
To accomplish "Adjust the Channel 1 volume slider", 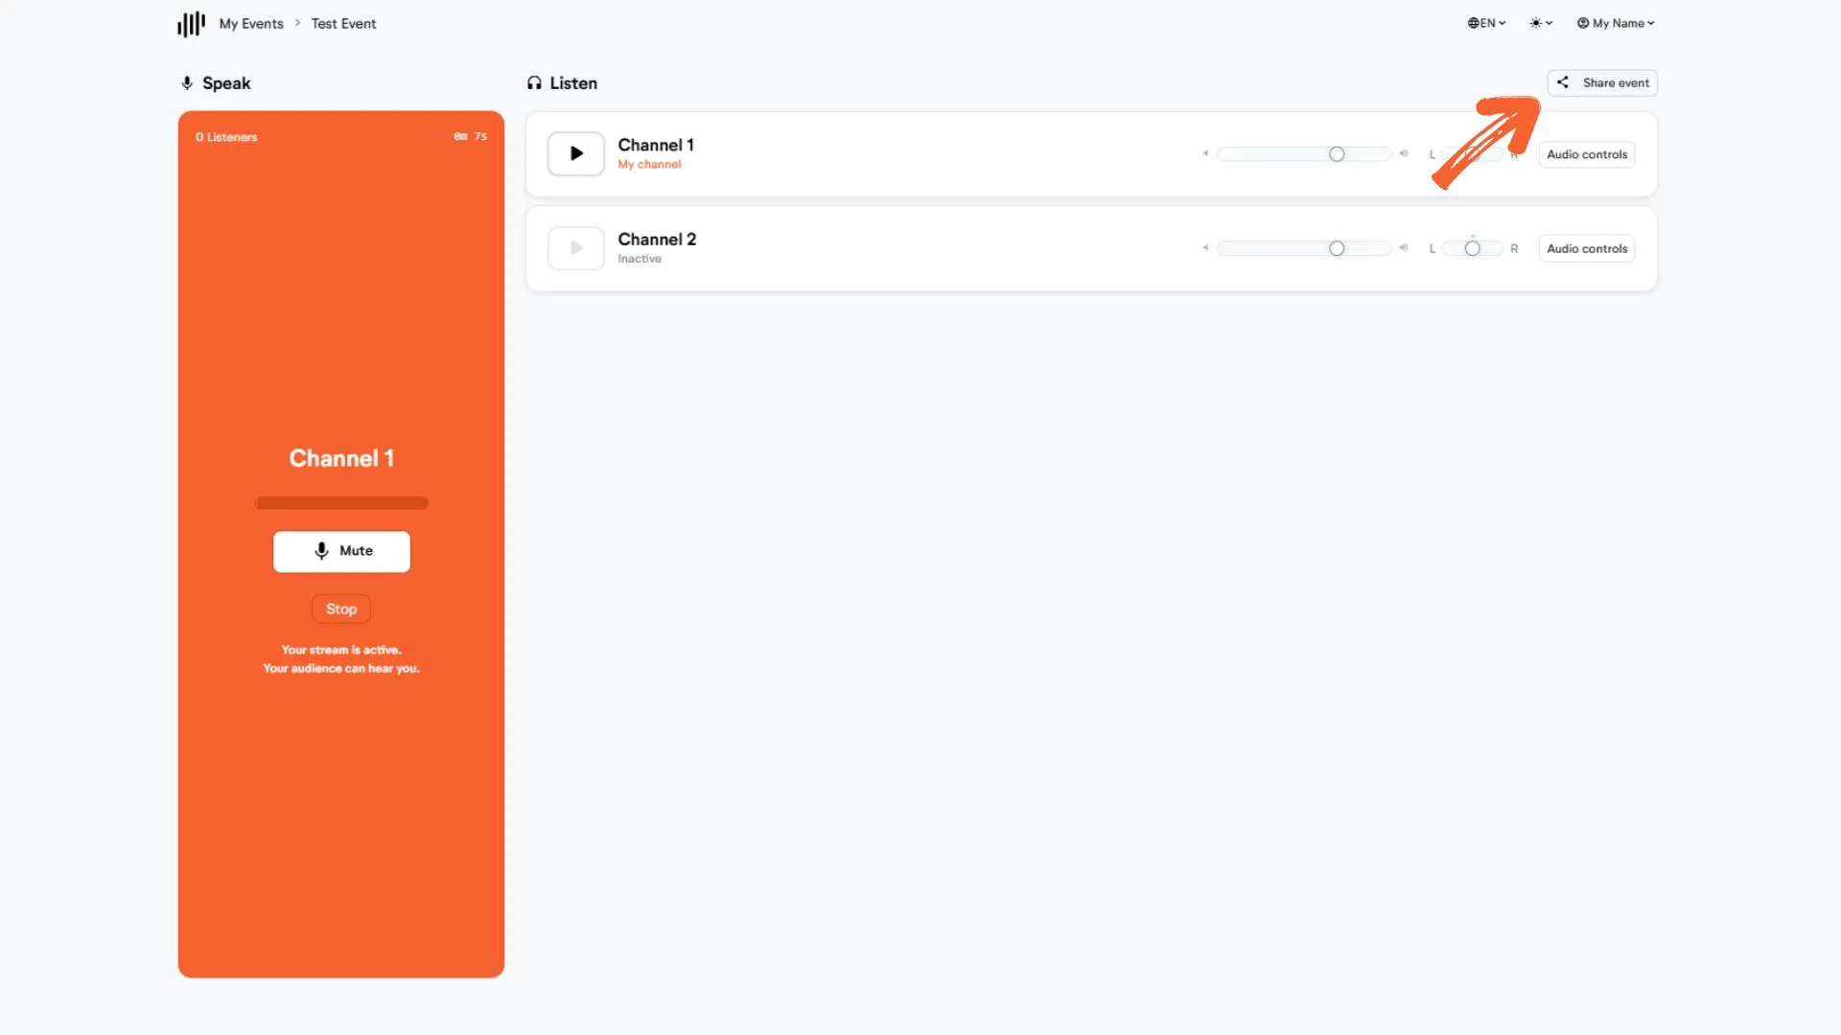I will click(x=1304, y=154).
